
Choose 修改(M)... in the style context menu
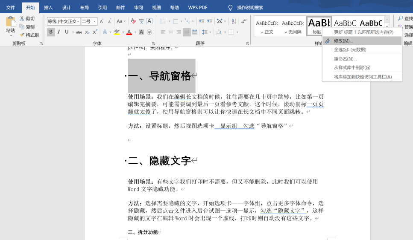pyautogui.click(x=343, y=41)
